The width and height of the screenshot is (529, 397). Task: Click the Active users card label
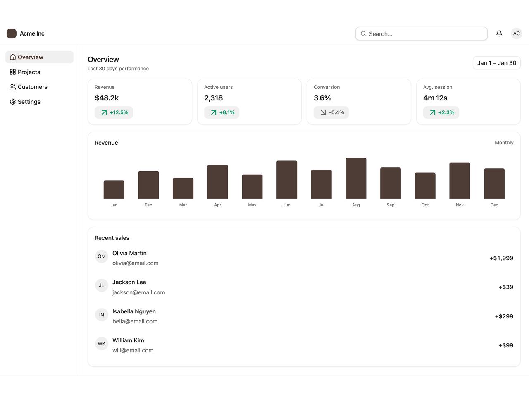point(218,87)
